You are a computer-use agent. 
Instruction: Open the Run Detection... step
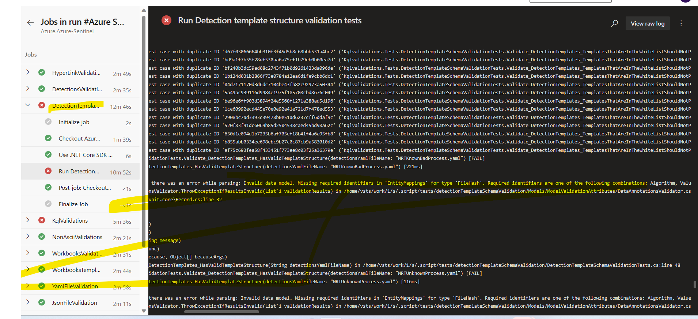[80, 171]
